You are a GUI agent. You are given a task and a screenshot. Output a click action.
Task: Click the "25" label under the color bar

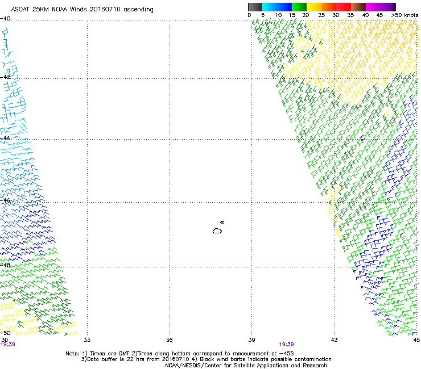point(321,15)
